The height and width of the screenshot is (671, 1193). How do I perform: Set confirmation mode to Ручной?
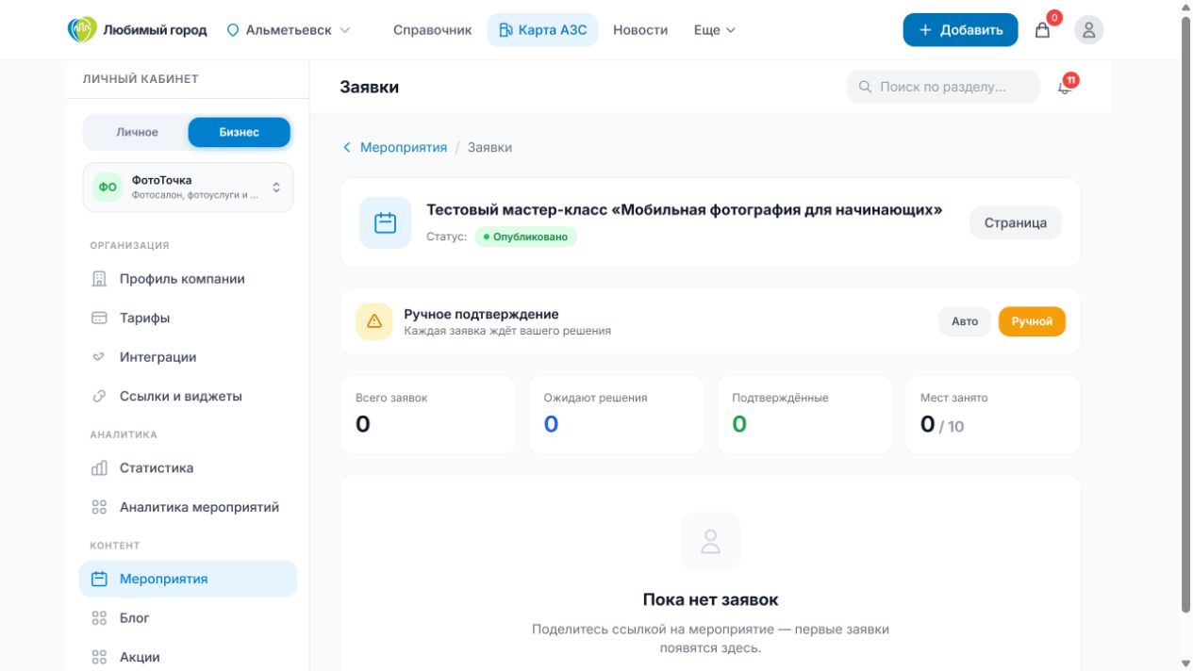[x=1032, y=321]
